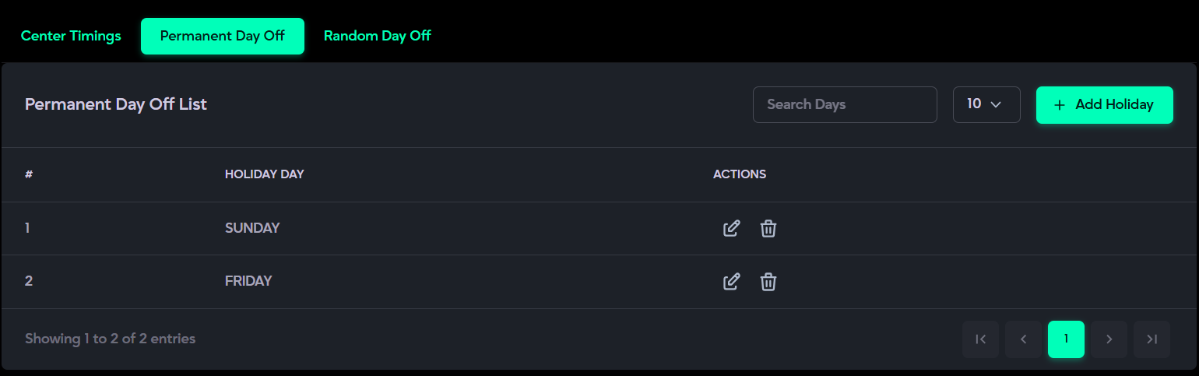1199x376 pixels.
Task: Edit the FRIDAY holiday entry
Action: 731,282
